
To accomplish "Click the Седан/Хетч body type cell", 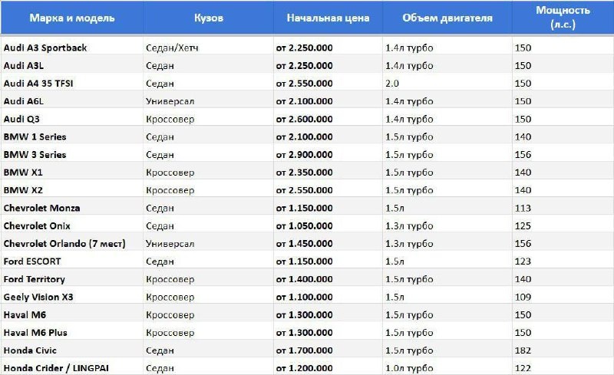I will pos(208,48).
